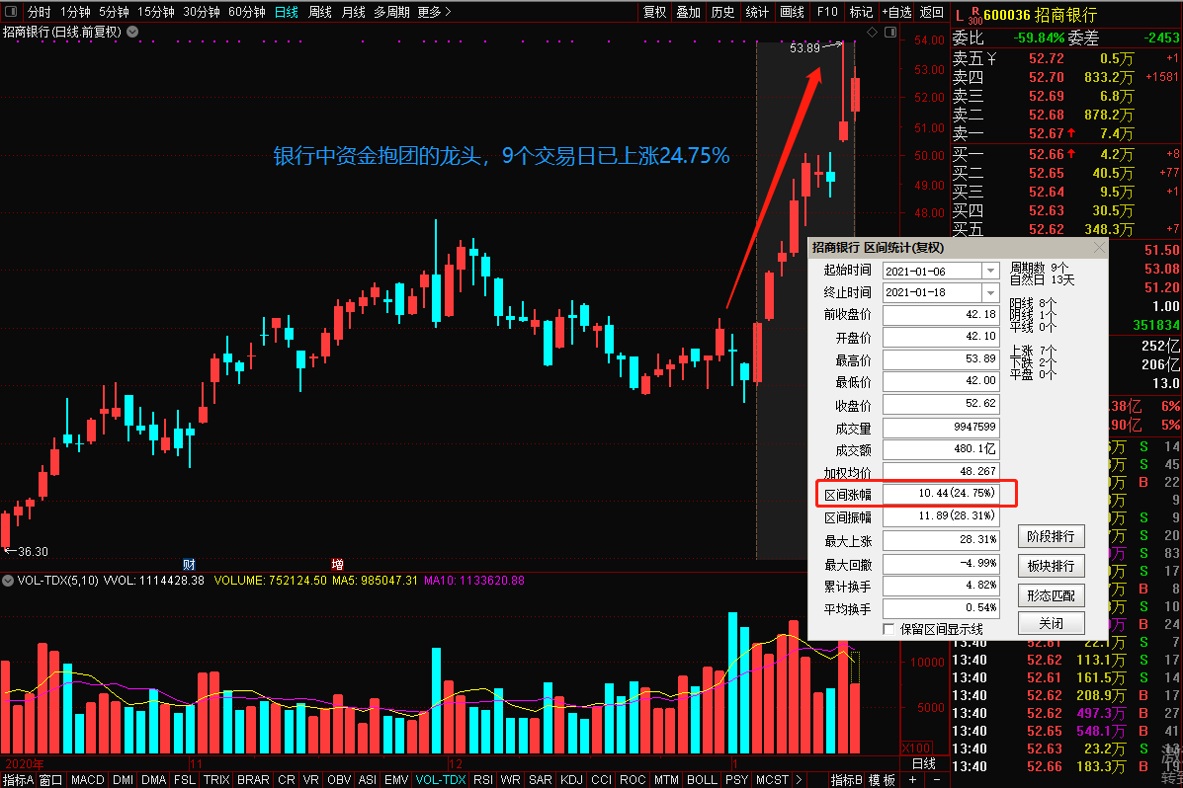This screenshot has height=788, width=1183.
Task: Switch to 分时 chart period
Action: (x=40, y=11)
